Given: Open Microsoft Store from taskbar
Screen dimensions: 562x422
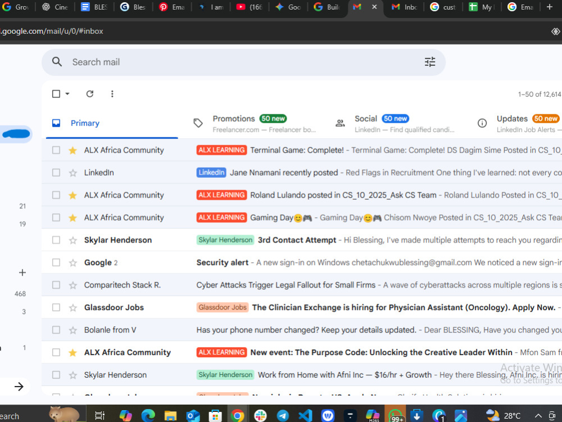Looking at the screenshot, I should 215,416.
